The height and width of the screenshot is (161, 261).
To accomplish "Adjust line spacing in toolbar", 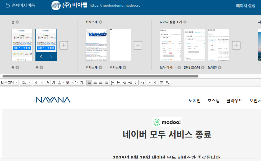I will pyautogui.click(x=136, y=82).
